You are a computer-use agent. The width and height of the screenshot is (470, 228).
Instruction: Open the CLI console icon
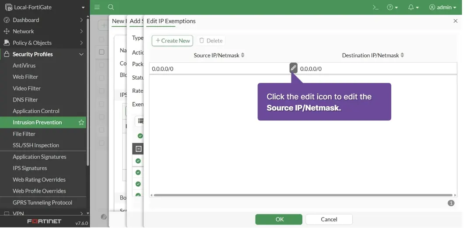(x=375, y=7)
